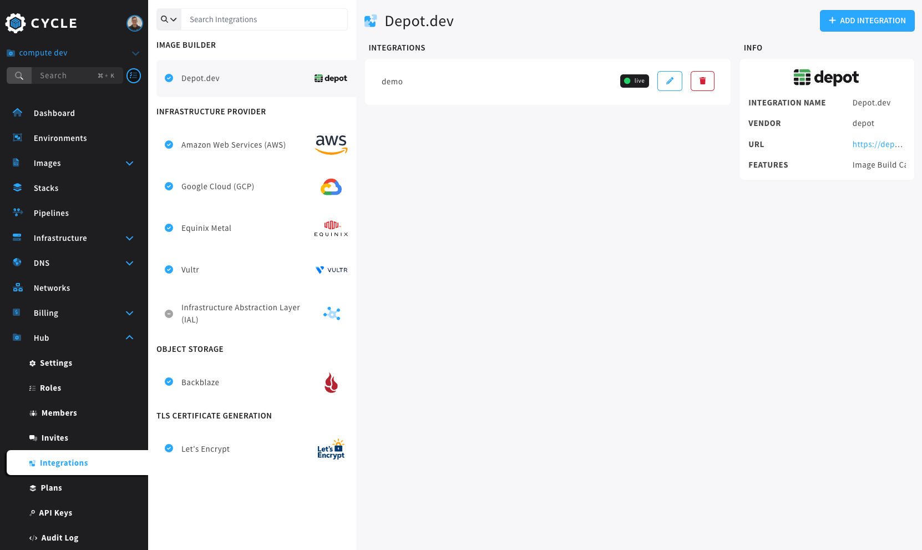
Task: Open the user avatar profile
Action: (135, 23)
